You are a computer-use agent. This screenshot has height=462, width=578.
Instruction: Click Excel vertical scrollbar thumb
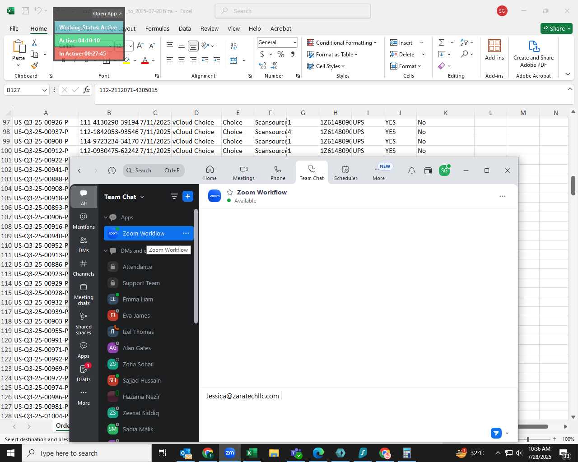[x=573, y=185]
